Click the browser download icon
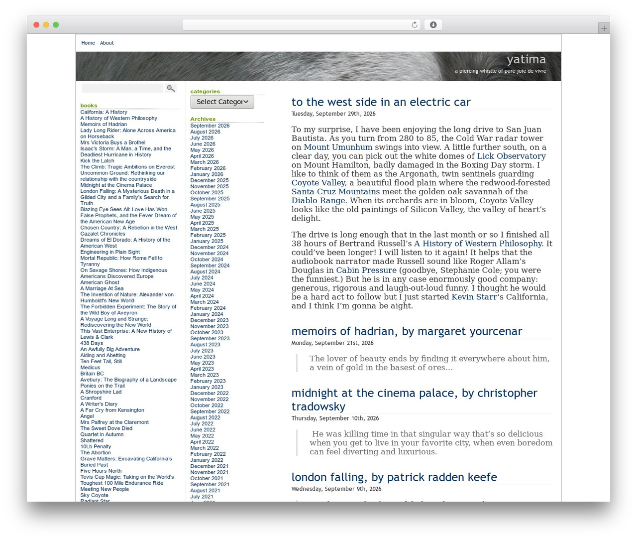Image resolution: width=637 pixels, height=540 pixels. point(433,25)
